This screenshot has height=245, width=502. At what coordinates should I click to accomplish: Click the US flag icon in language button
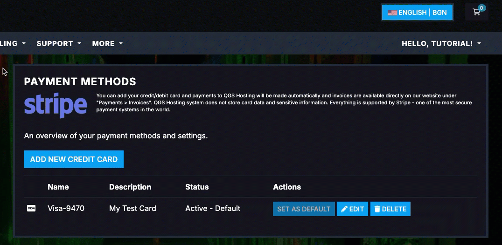[x=392, y=13]
